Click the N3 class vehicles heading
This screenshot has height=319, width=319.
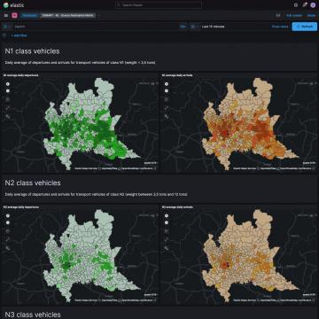click(x=33, y=315)
